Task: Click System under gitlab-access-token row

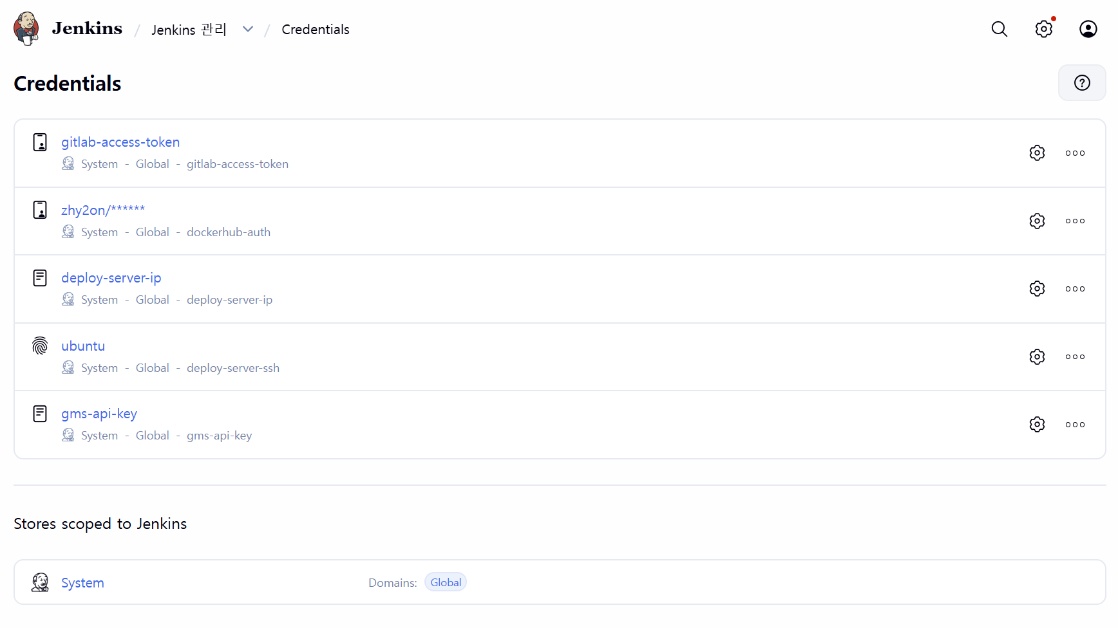Action: (x=100, y=164)
